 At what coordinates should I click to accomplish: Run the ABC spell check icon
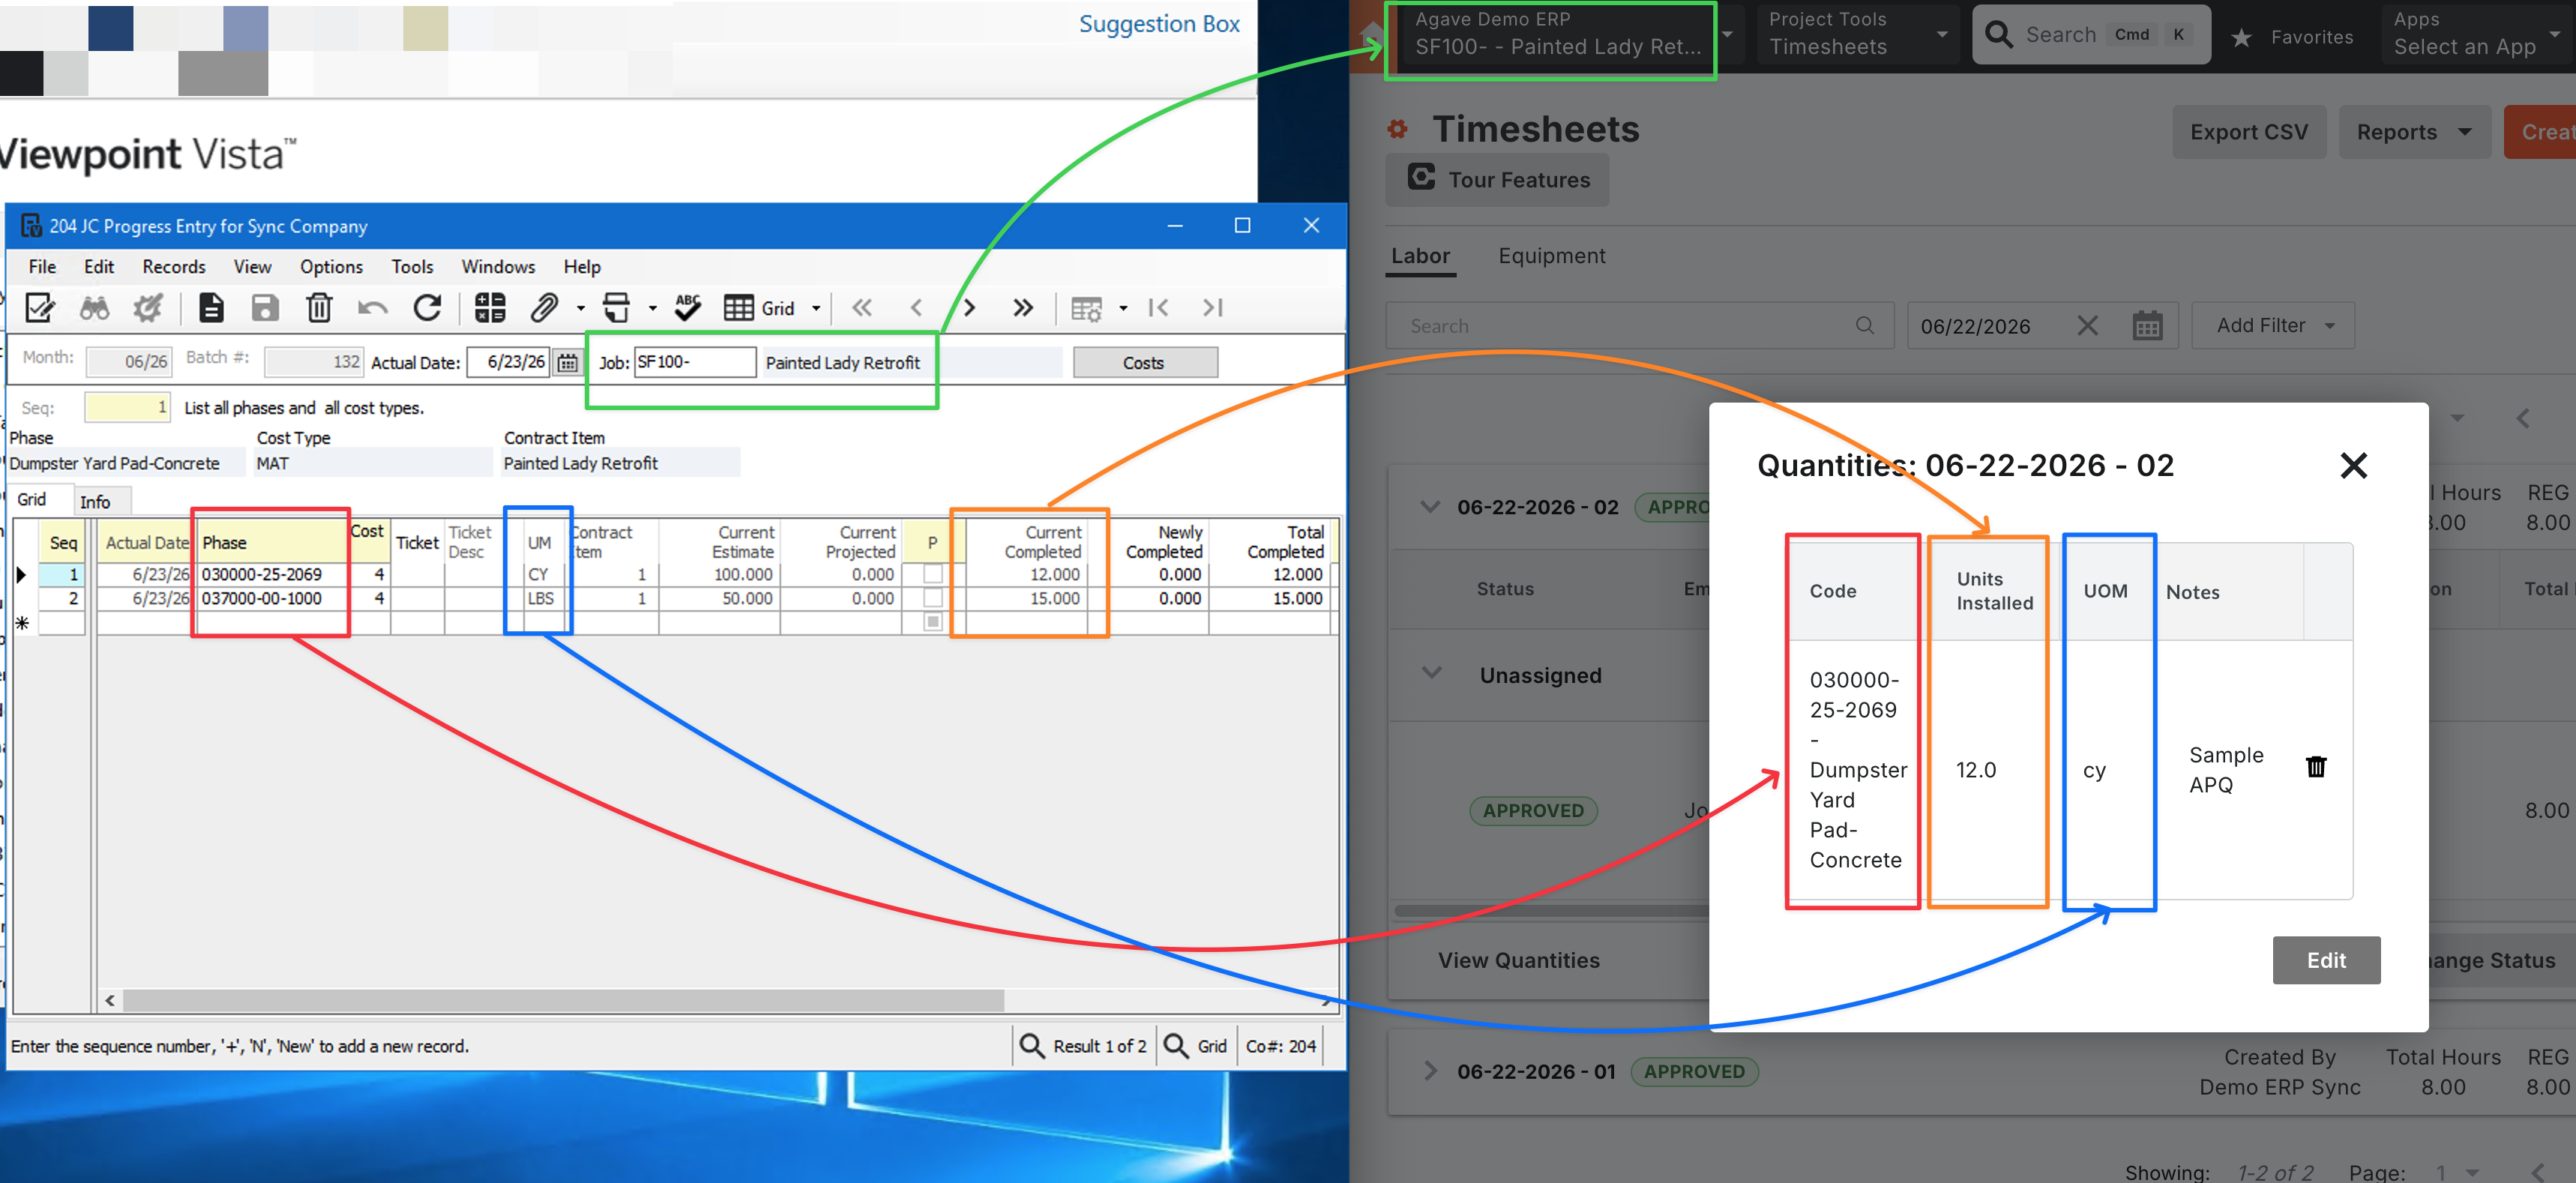687,307
